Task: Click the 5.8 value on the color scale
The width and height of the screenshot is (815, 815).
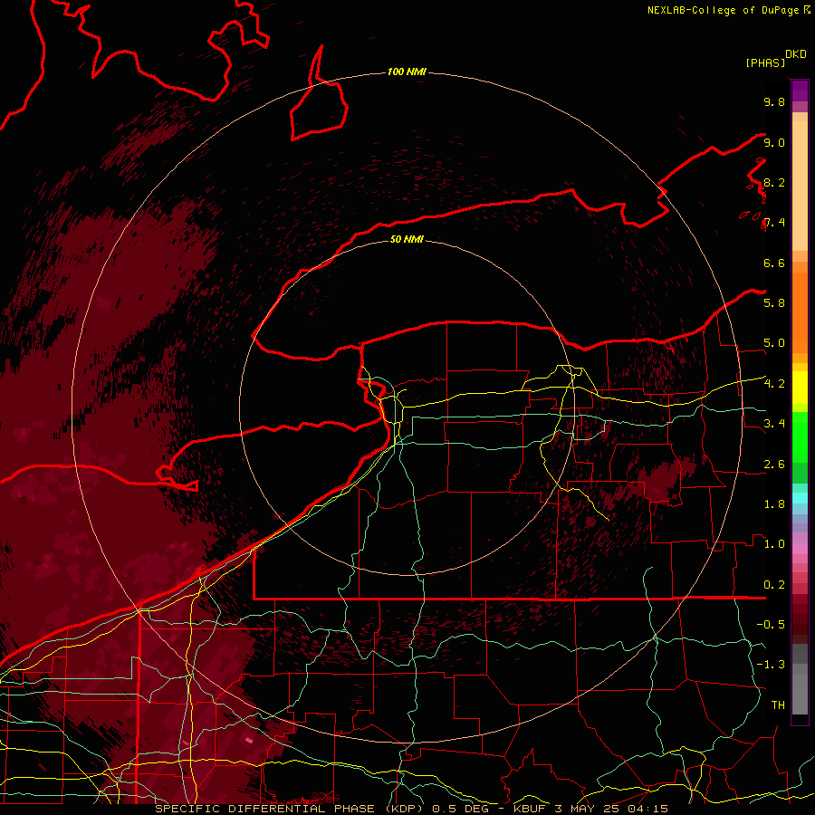Action: click(774, 302)
